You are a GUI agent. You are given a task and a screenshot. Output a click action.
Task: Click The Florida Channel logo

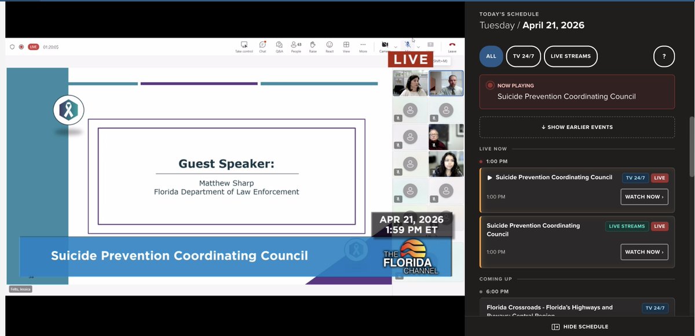[411, 257]
